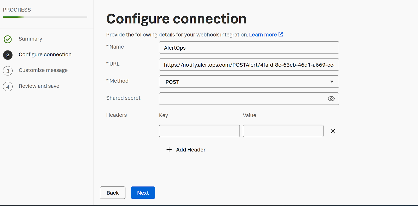Viewport: 418px width, 206px height.
Task: Select the Configure connection step label
Action: pyautogui.click(x=45, y=55)
